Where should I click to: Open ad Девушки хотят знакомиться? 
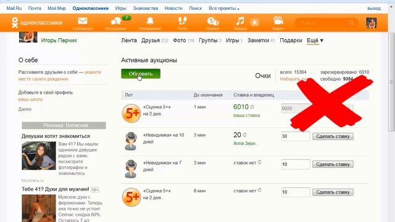(56, 136)
